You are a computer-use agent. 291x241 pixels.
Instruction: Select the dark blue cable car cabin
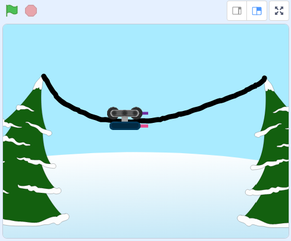(x=125, y=126)
